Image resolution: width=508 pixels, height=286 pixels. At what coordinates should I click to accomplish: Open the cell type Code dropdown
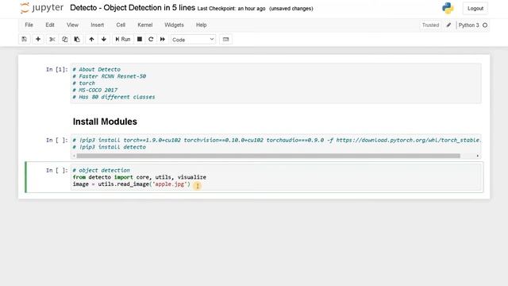point(193,40)
